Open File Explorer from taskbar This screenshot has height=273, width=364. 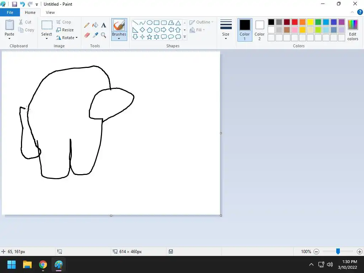(27, 264)
